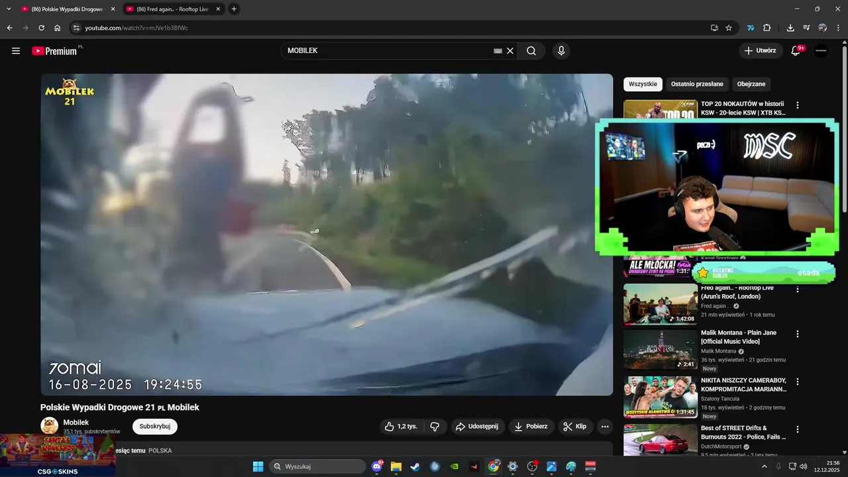Viewport: 848px width, 477px height.
Task: Reload the current page
Action: pos(41,28)
